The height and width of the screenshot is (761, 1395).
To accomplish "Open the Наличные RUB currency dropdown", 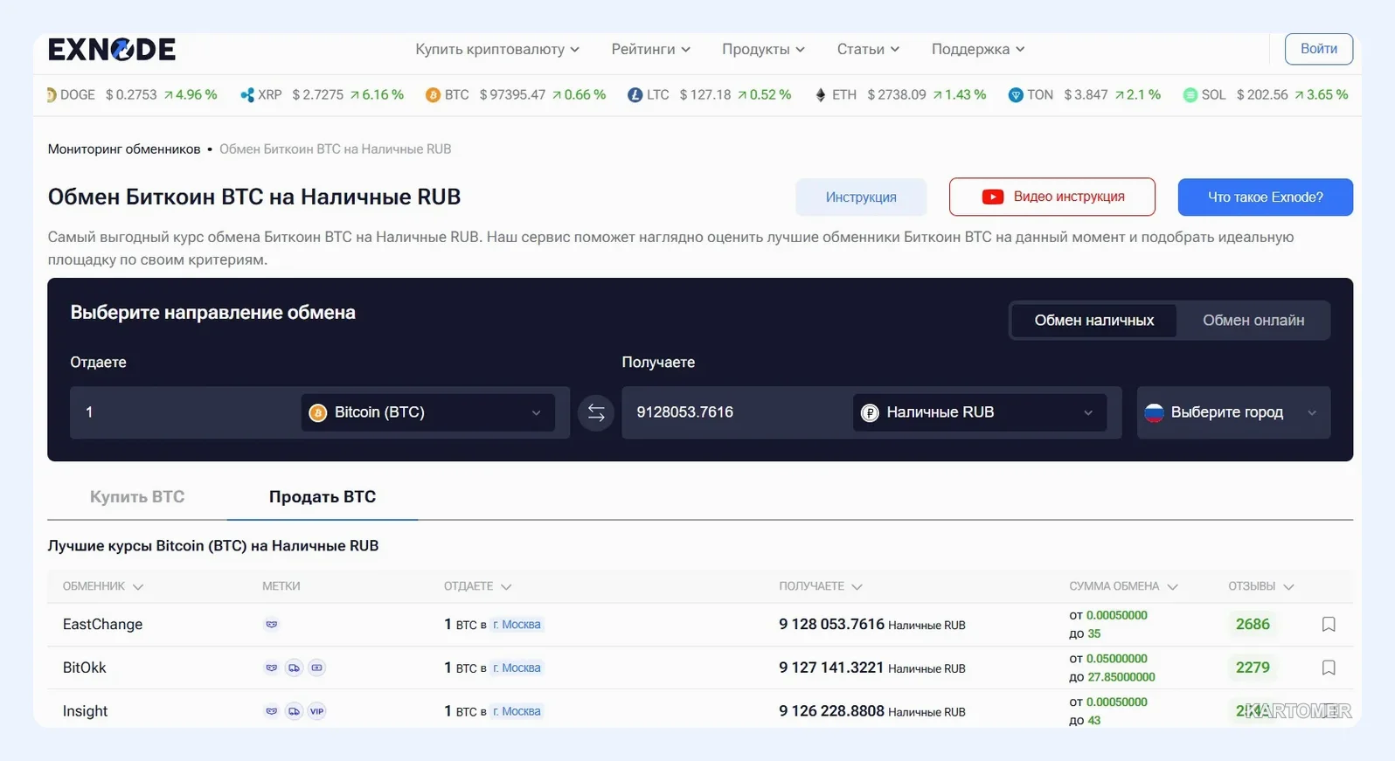I will (980, 412).
